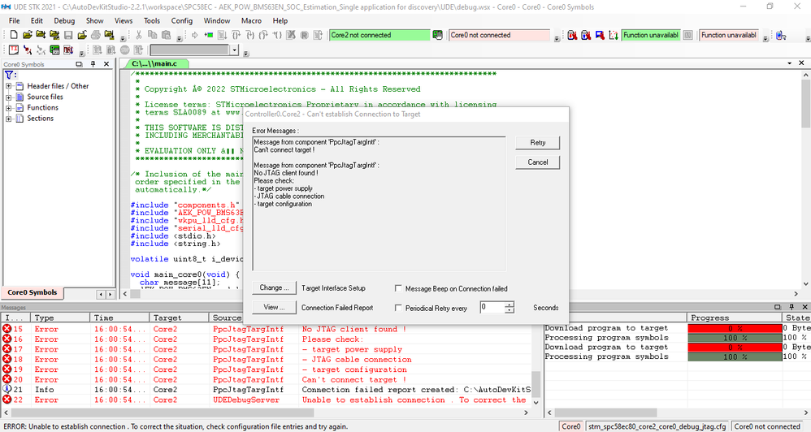Viewport: 811px width, 432px height.
Task: Open the Config menu
Action: (x=181, y=20)
